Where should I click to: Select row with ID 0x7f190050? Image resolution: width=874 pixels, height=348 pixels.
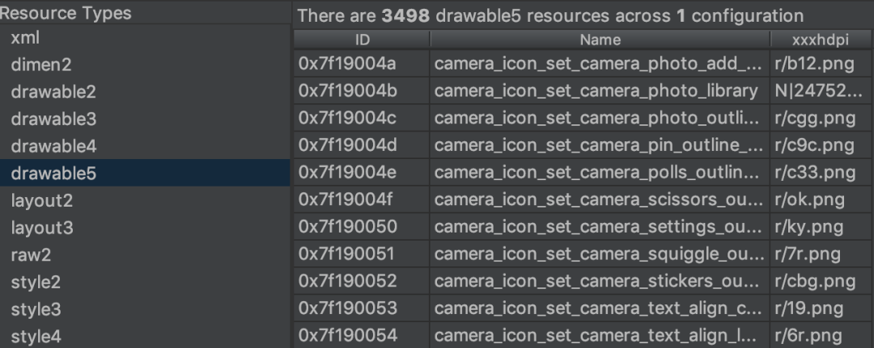pyautogui.click(x=583, y=227)
